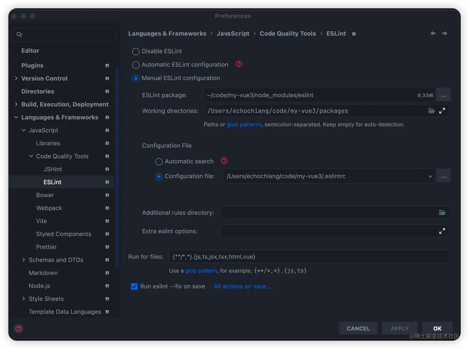Click the help question mark beside Automatic search
This screenshot has width=469, height=349.
point(224,161)
